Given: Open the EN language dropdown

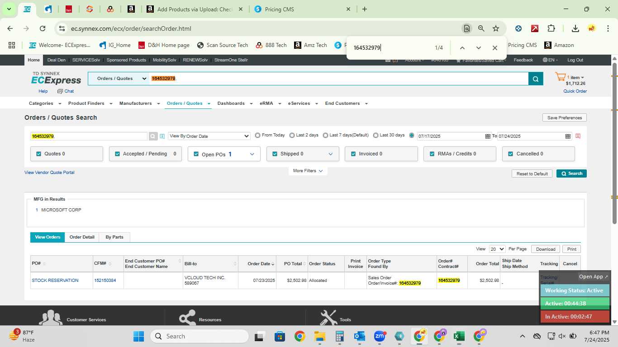Looking at the screenshot, I should tap(550, 60).
